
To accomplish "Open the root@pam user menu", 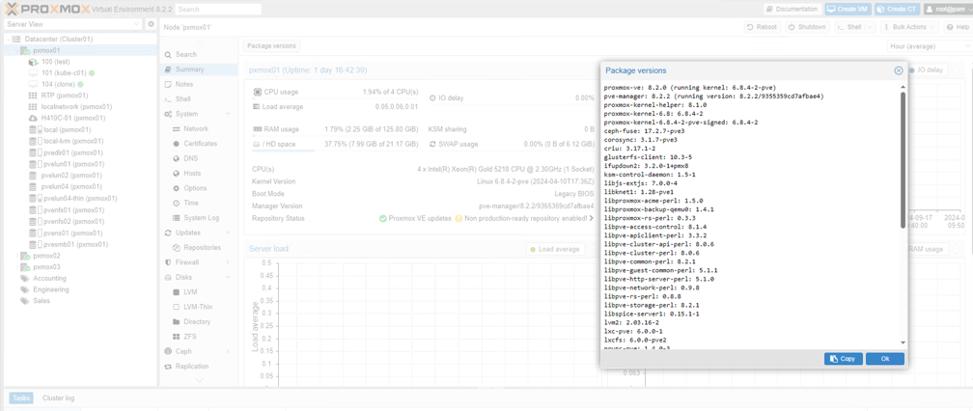I will click(947, 10).
